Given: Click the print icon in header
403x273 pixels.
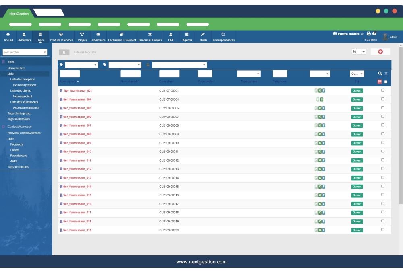Looking at the screenshot, I should tap(368, 34).
